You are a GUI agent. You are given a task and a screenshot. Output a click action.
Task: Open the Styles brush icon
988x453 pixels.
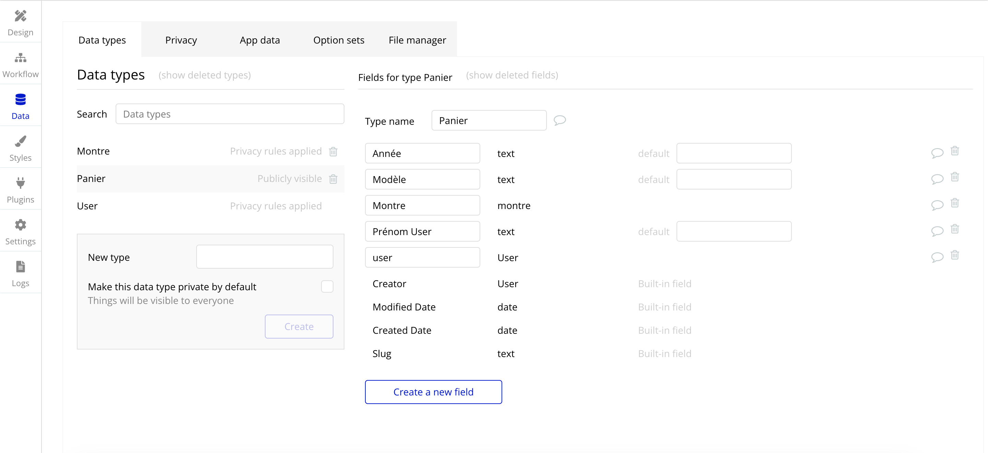pyautogui.click(x=20, y=142)
